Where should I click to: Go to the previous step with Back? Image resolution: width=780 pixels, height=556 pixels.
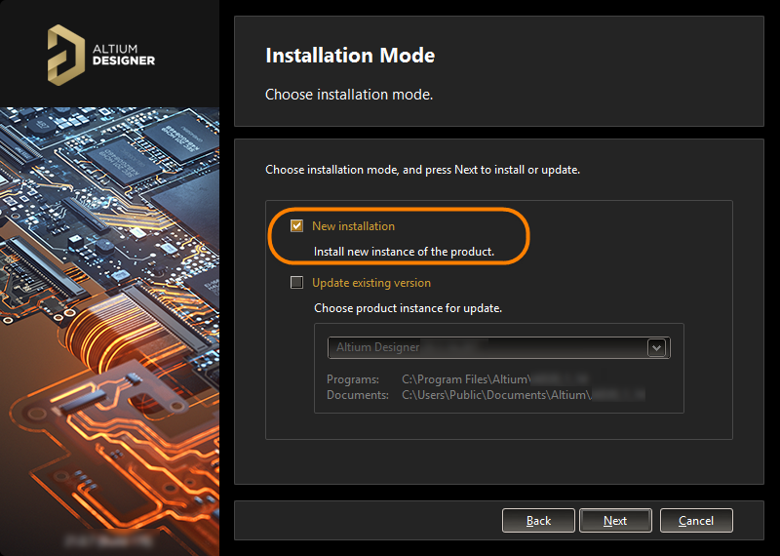pyautogui.click(x=538, y=521)
